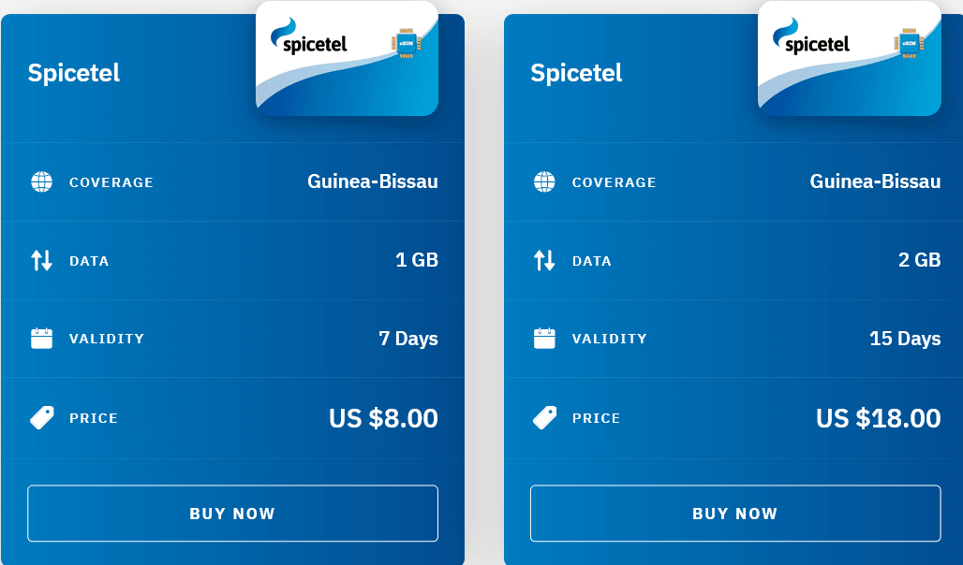Click Guinea-Bissau coverage in the 2 GB card
The image size is (963, 565).
click(x=875, y=181)
